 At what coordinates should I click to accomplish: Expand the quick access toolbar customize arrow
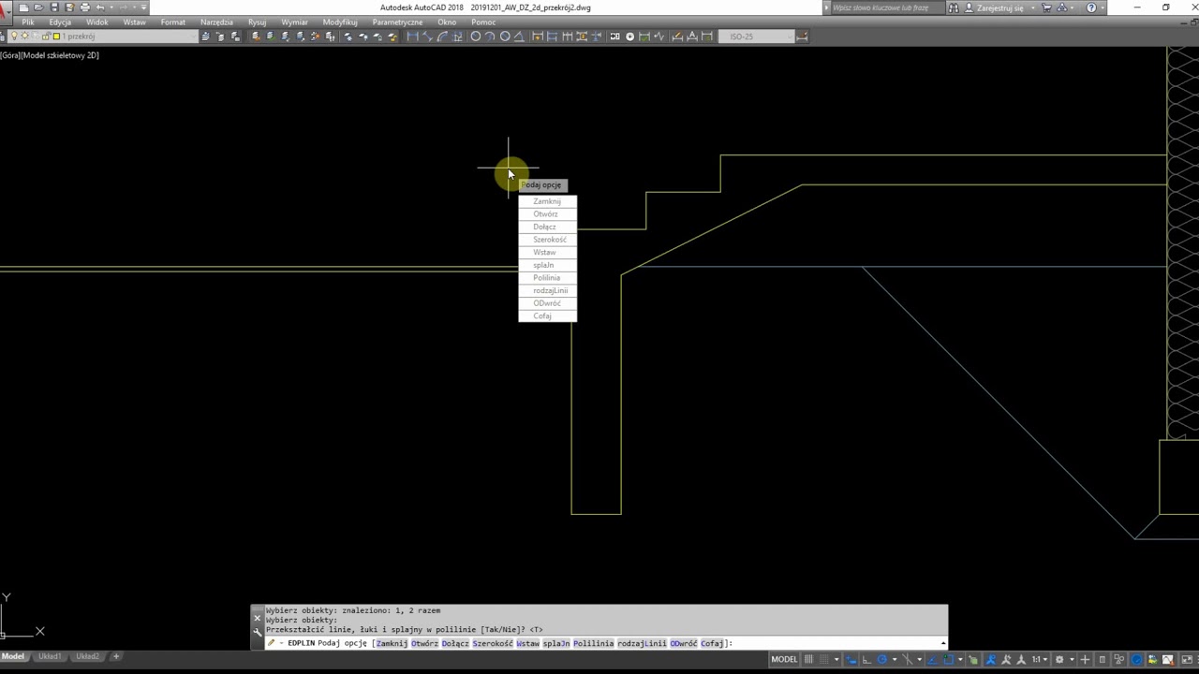(x=142, y=7)
